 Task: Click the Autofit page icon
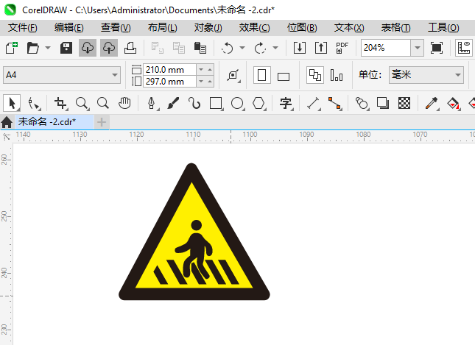click(x=233, y=75)
